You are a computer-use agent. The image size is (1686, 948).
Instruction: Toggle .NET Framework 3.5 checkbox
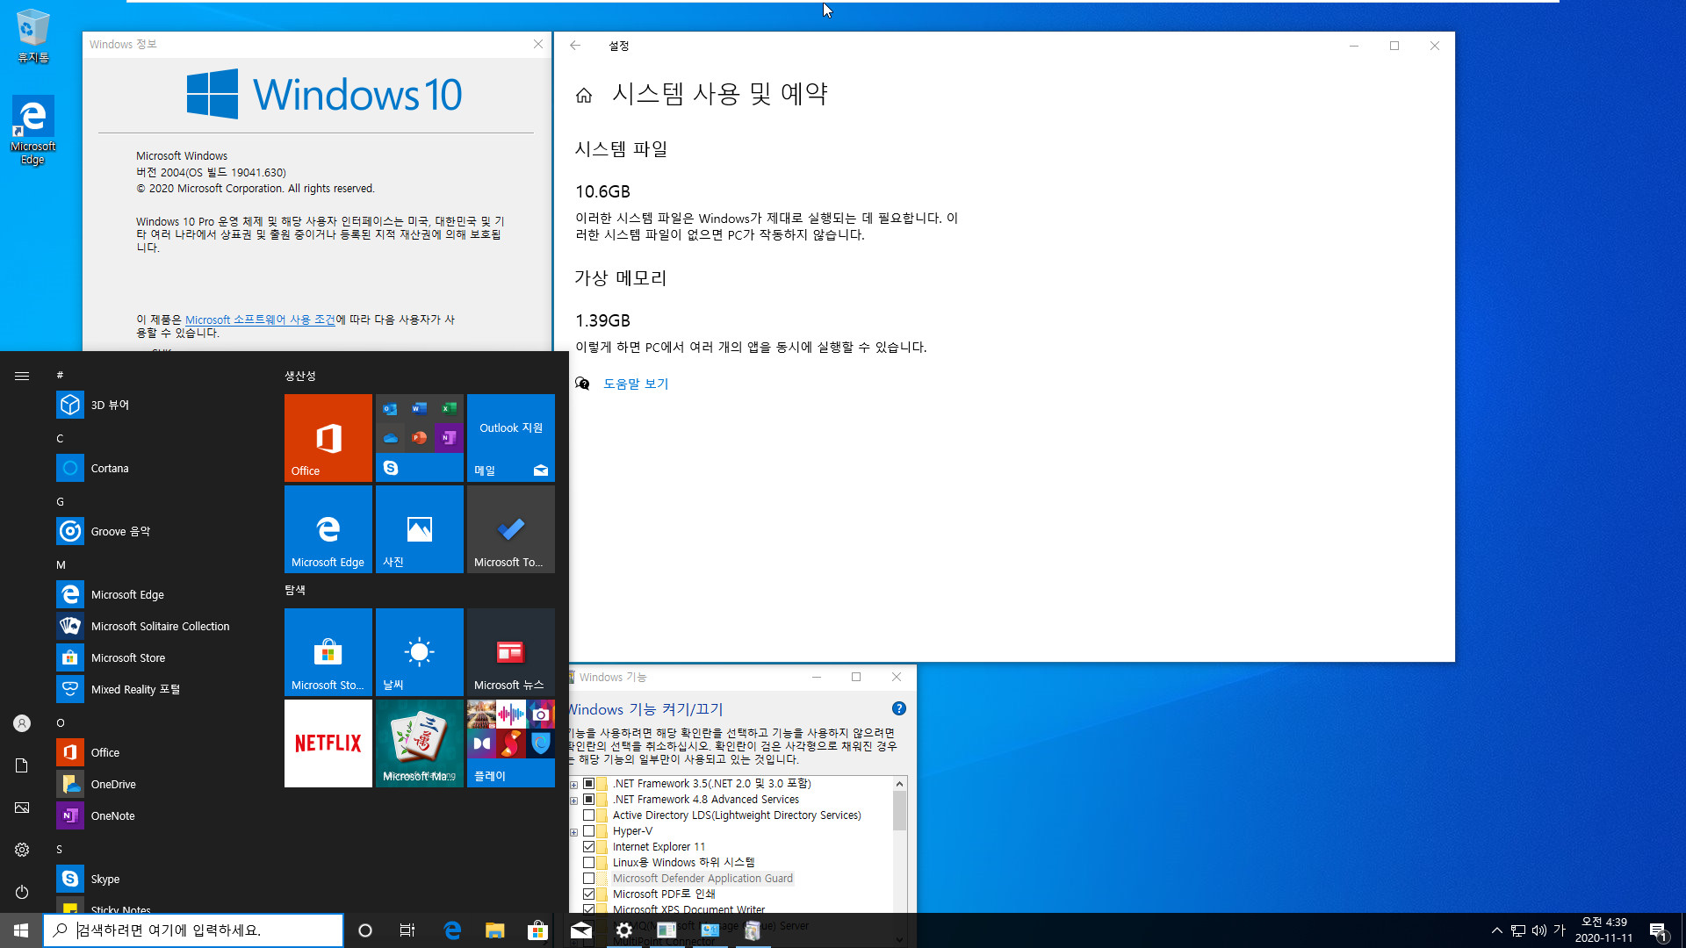click(x=589, y=784)
